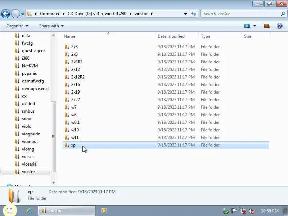This screenshot has width=288, height=216.
Task: Open Action Center flag tray icon
Action: point(234,211)
